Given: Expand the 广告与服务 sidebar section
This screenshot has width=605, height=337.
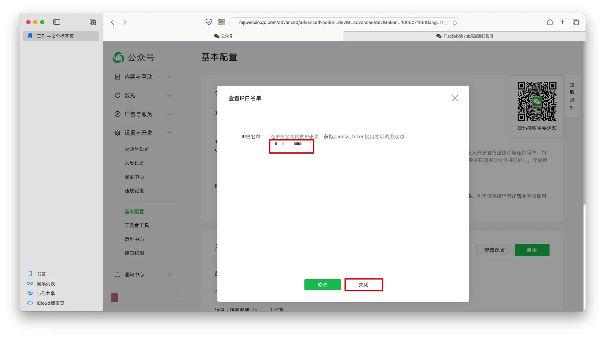Looking at the screenshot, I should [x=143, y=114].
